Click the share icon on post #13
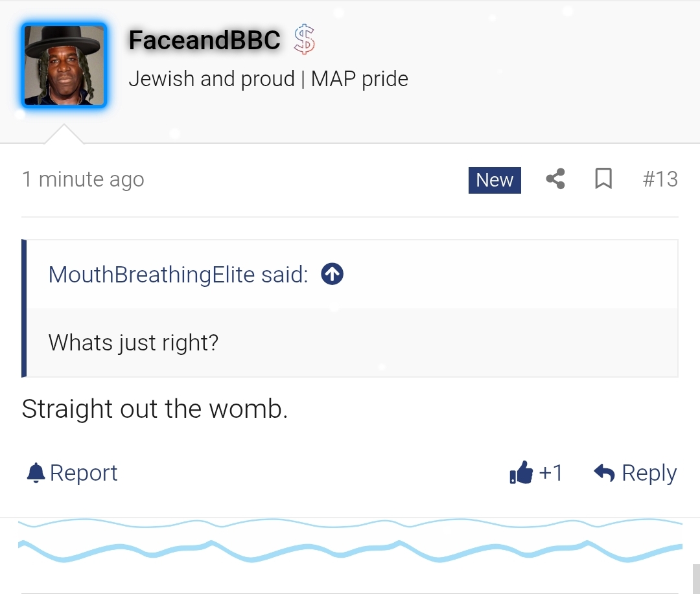 point(555,179)
